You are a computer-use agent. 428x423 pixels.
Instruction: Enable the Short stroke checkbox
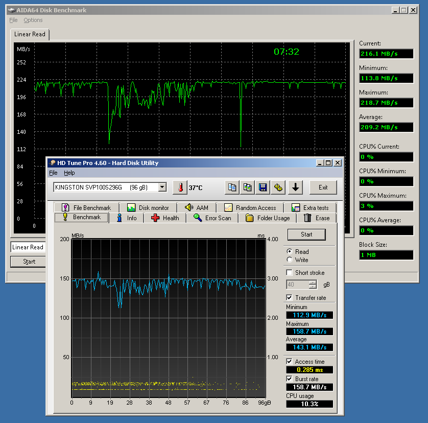click(x=290, y=272)
